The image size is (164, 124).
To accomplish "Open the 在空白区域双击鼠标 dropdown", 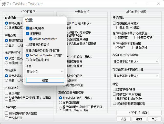I will click(x=136, y=61).
